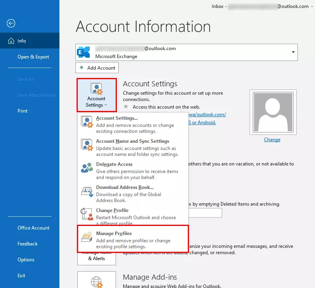Click the Account Settings person-gear icon button
This screenshot has height=288, width=315.
coord(96,89)
